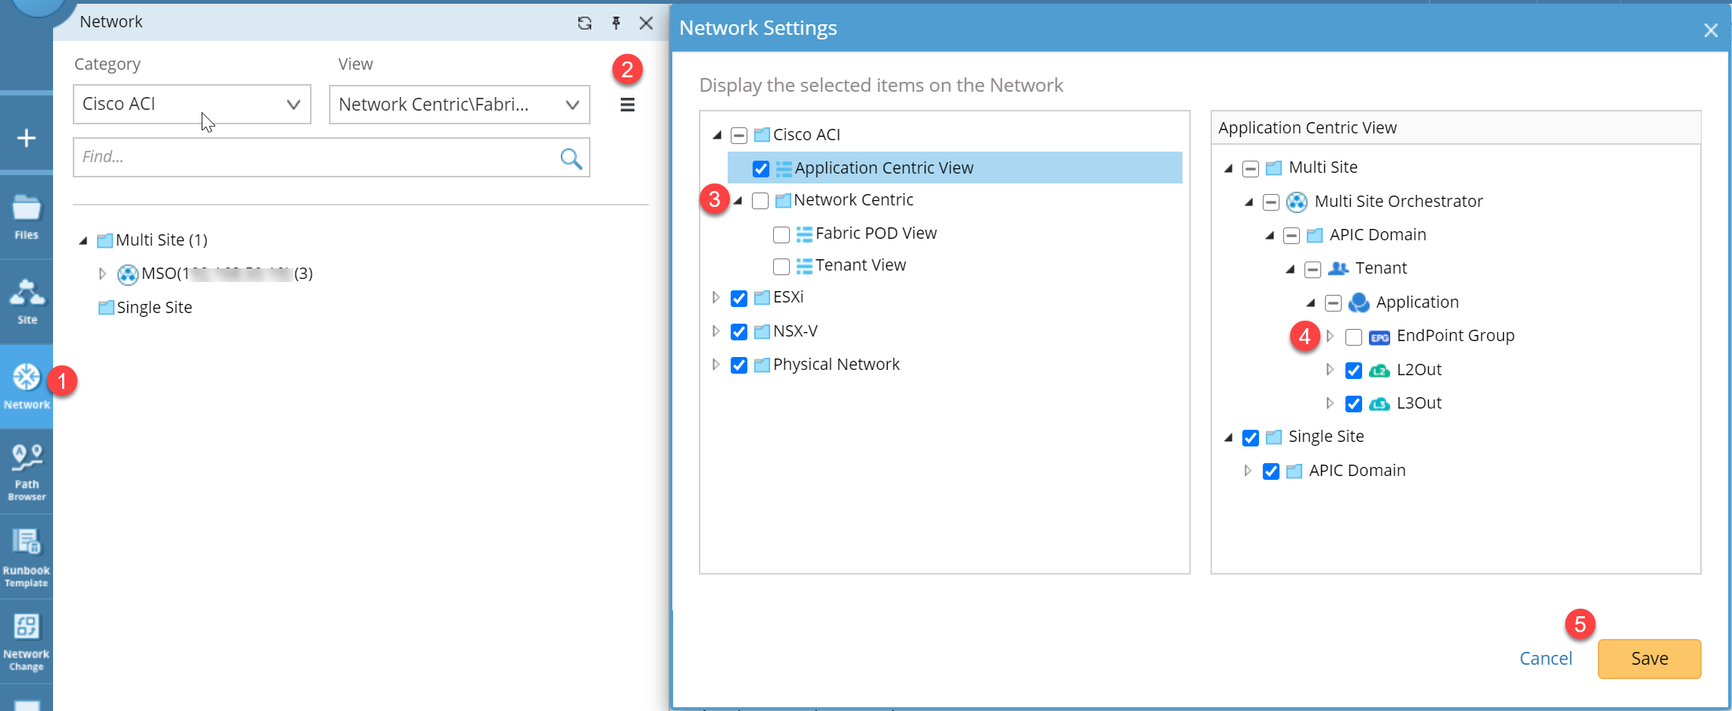Select Application Centric View tree item
This screenshot has height=711, width=1732.
883,168
